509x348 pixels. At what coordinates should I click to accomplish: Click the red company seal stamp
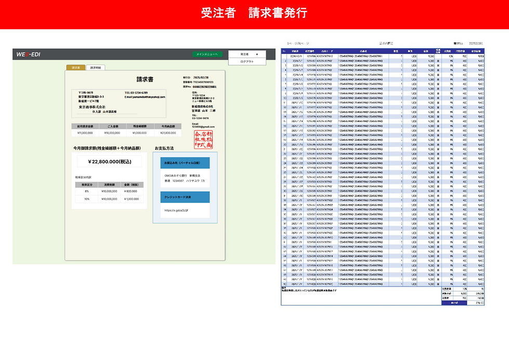pyautogui.click(x=203, y=140)
